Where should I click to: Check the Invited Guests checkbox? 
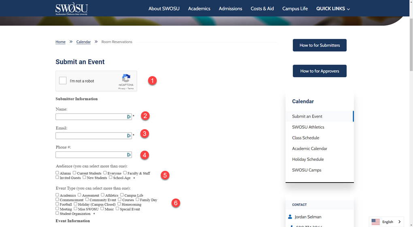57,177
